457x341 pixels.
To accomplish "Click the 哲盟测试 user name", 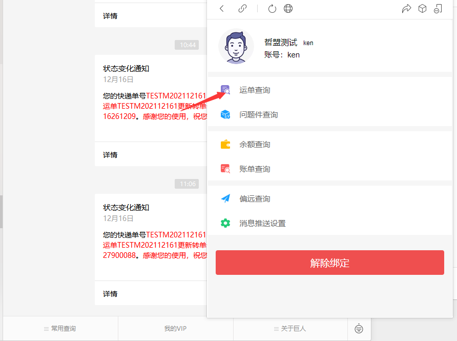I will 281,42.
